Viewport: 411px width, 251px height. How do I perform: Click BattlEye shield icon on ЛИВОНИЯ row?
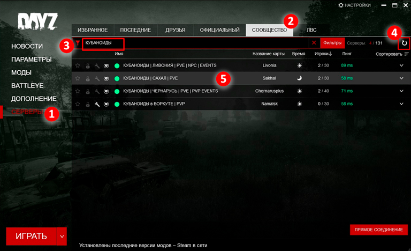coord(106,66)
